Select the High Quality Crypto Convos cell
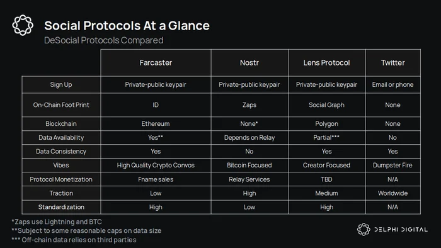441x248 pixels. point(156,165)
